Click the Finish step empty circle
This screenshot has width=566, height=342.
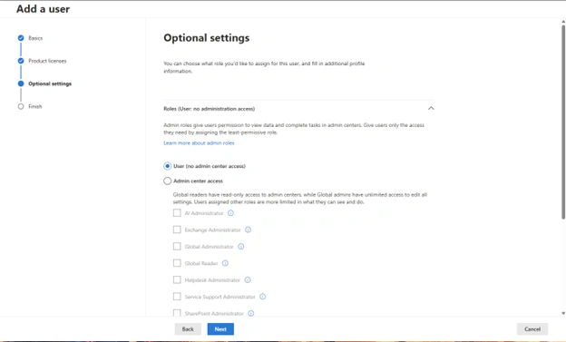pos(21,106)
